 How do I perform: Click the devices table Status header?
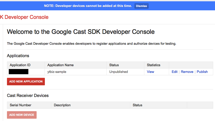(158, 105)
